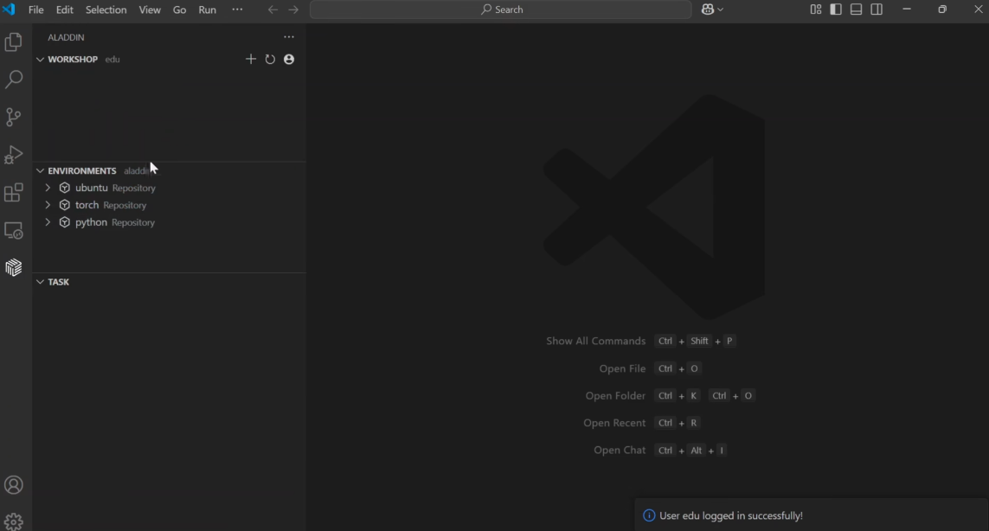
Task: Collapse the Workshop section
Action: point(40,60)
